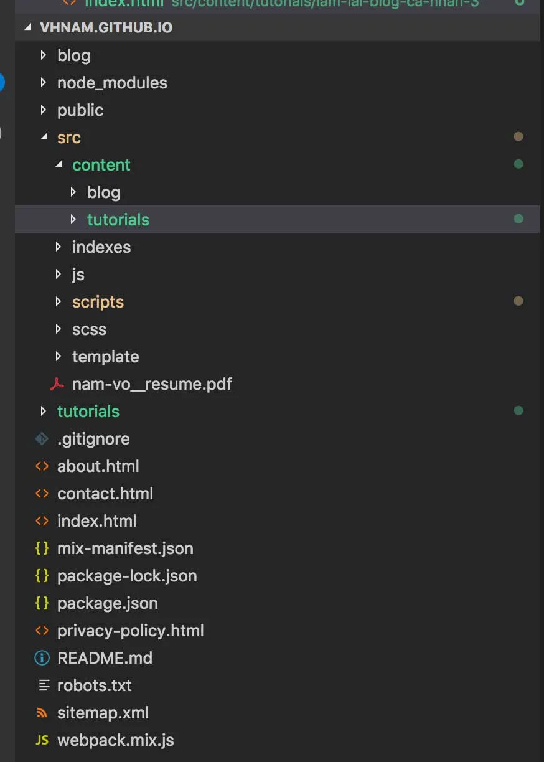Click the RSS feed icon beside sitemap.xml
This screenshot has height=762, width=544.
pyautogui.click(x=42, y=712)
